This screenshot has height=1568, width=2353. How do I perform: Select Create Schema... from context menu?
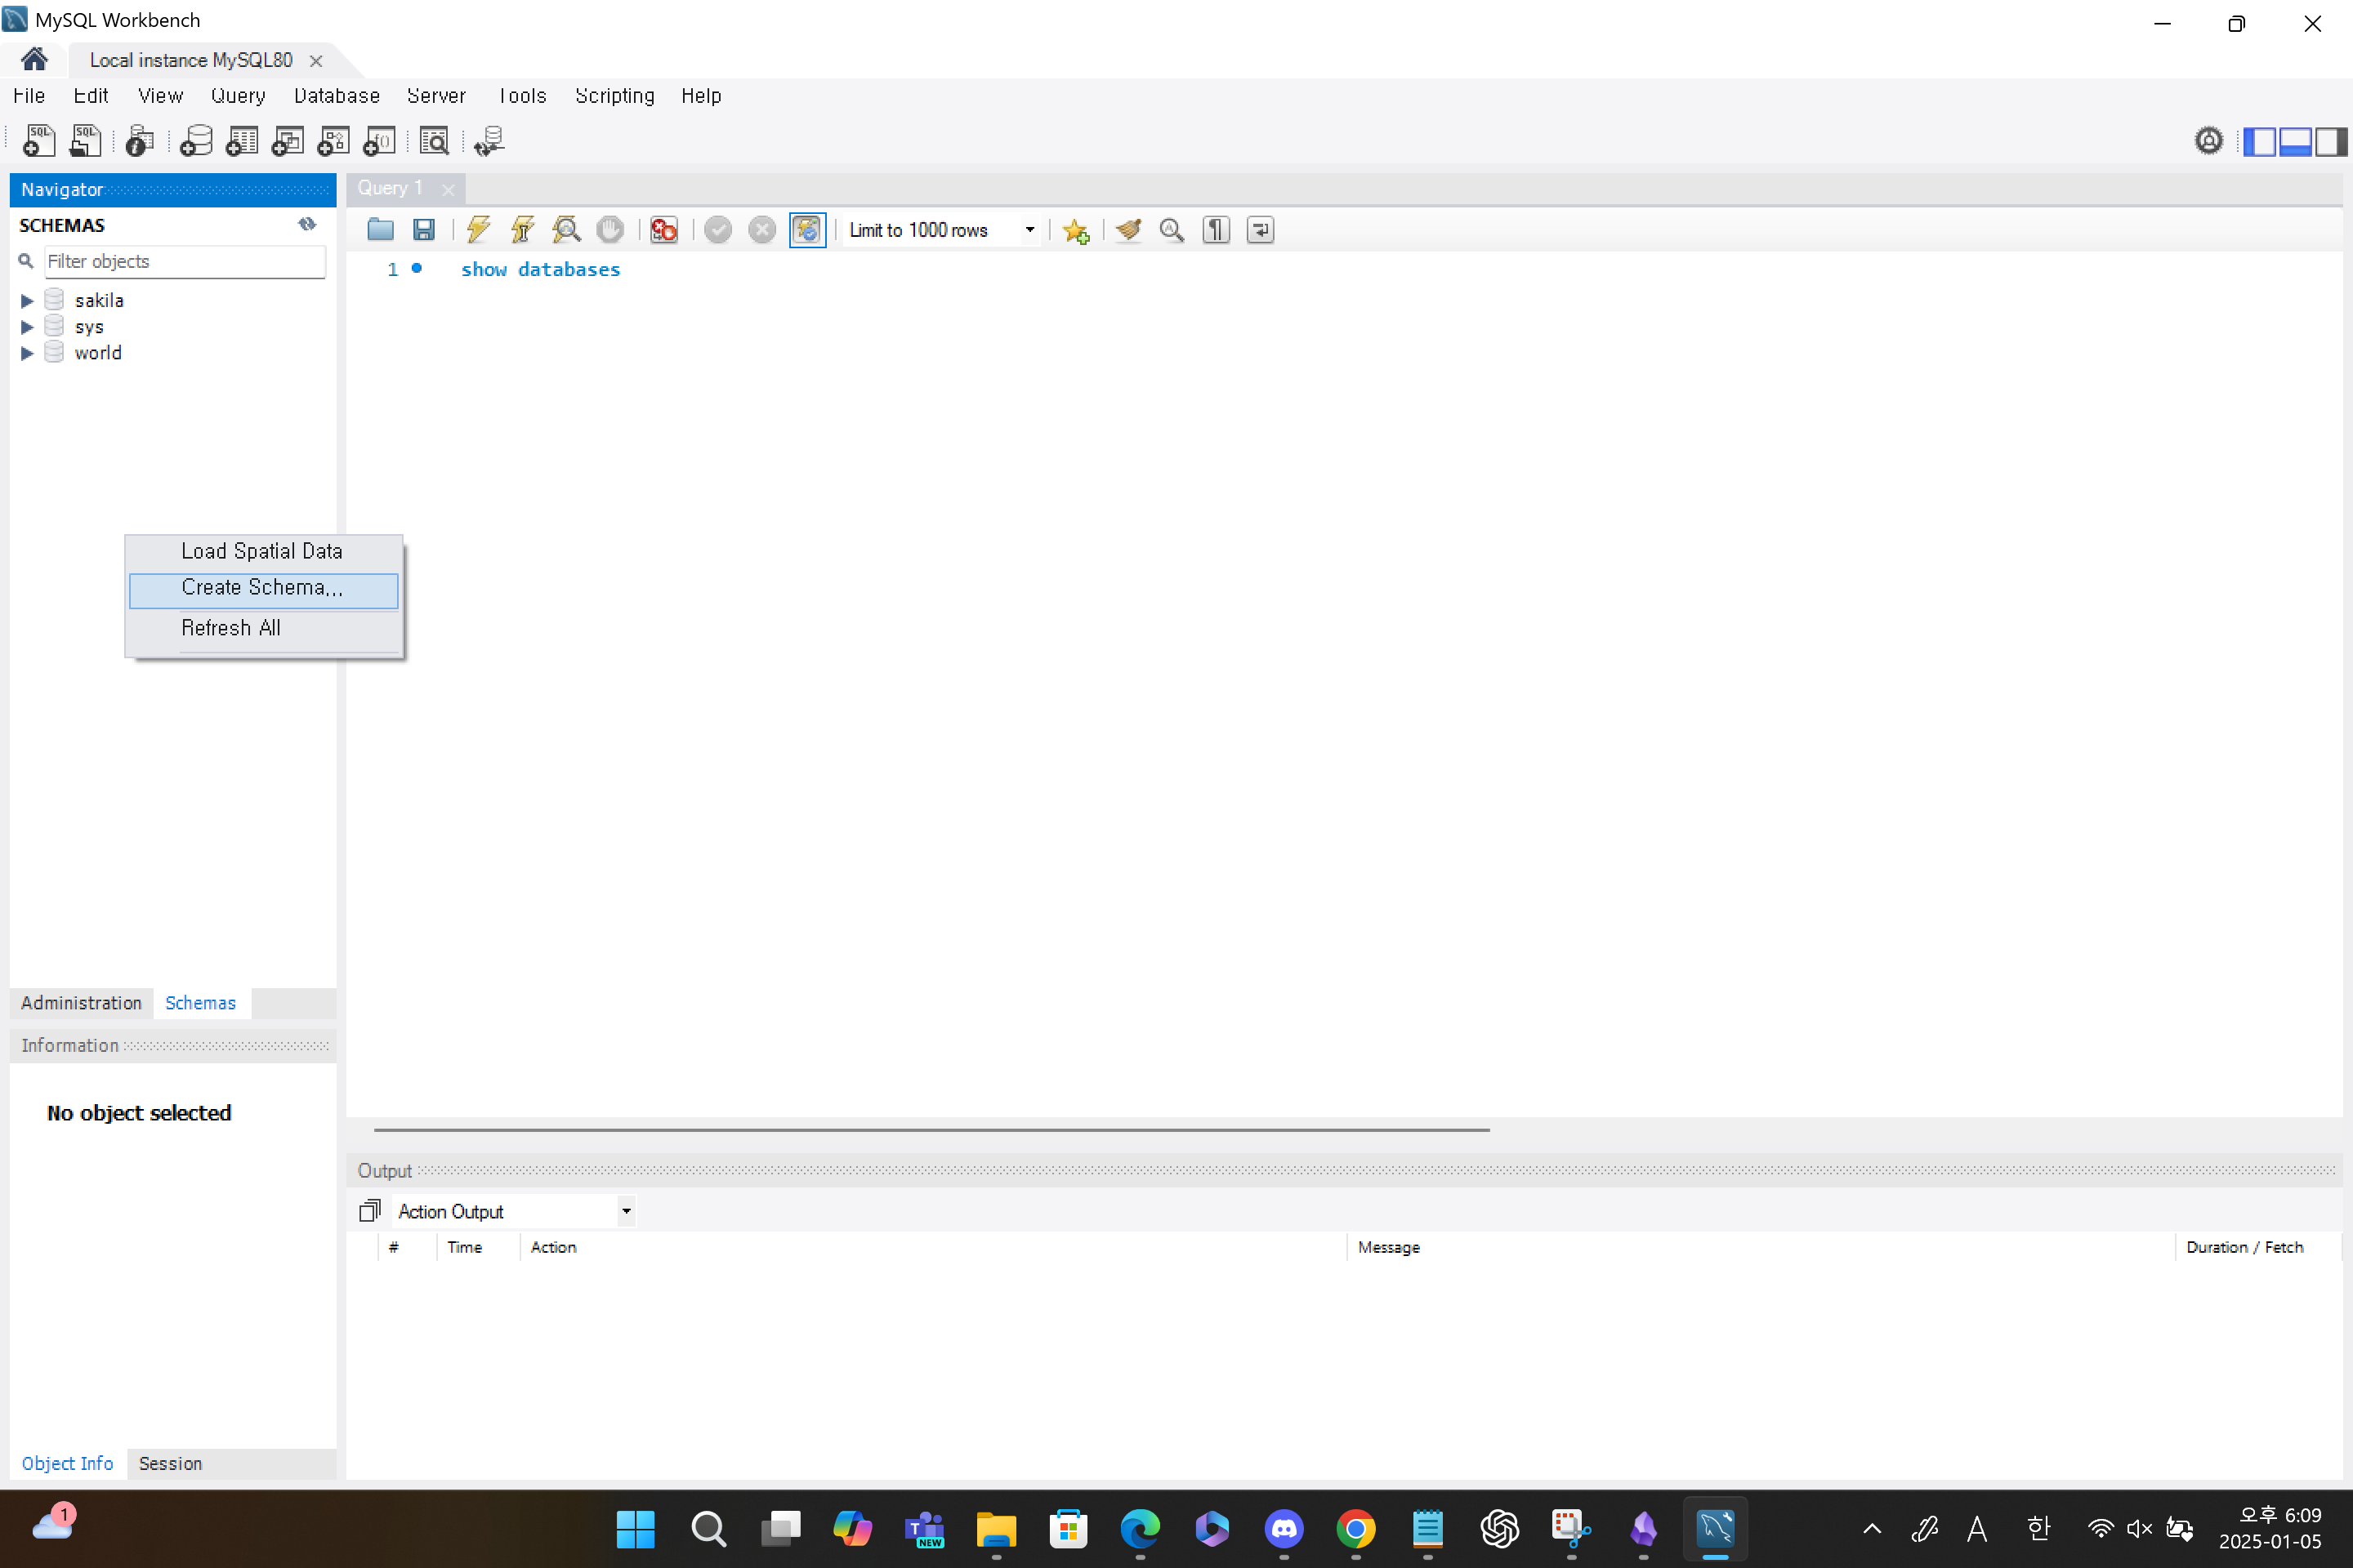263,588
